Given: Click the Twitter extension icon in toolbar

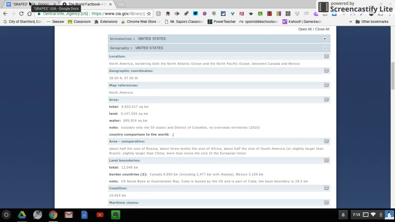Looking at the screenshot, I should [x=195, y=14].
